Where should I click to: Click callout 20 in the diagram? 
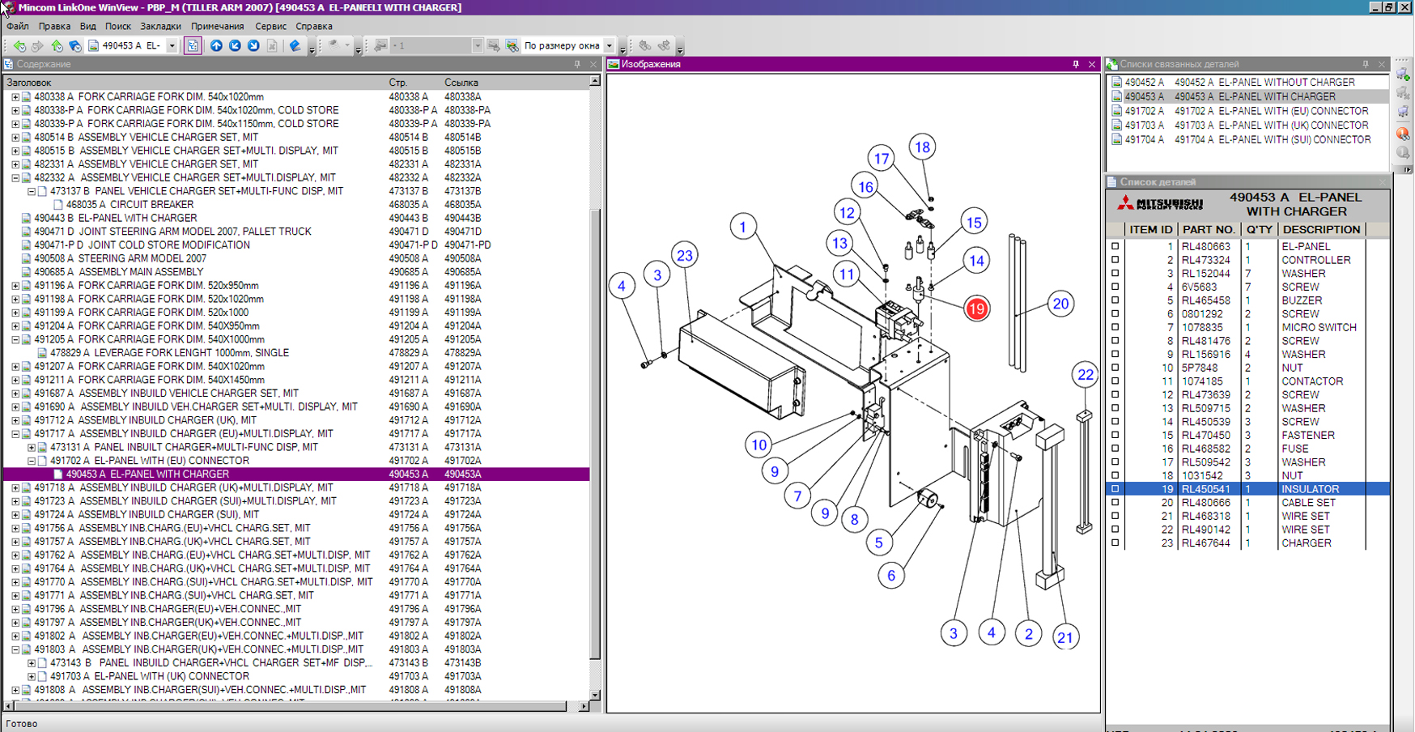(1060, 304)
